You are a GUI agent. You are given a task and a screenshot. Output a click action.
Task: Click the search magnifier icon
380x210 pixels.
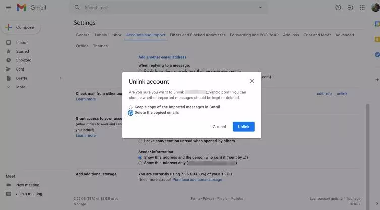(77, 8)
